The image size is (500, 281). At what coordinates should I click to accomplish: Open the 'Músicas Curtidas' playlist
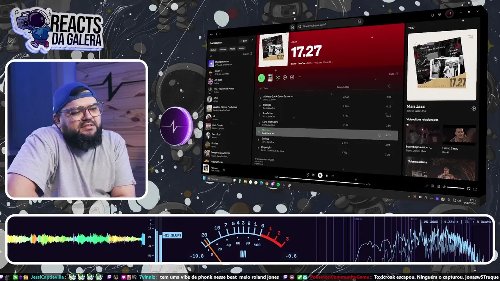coord(230,63)
